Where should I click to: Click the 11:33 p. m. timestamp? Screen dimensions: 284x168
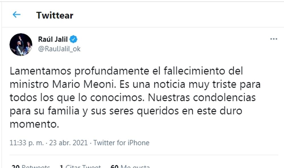[x=27, y=143]
